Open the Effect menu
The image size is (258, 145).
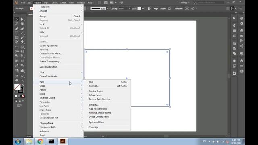pyautogui.click(x=63, y=3)
